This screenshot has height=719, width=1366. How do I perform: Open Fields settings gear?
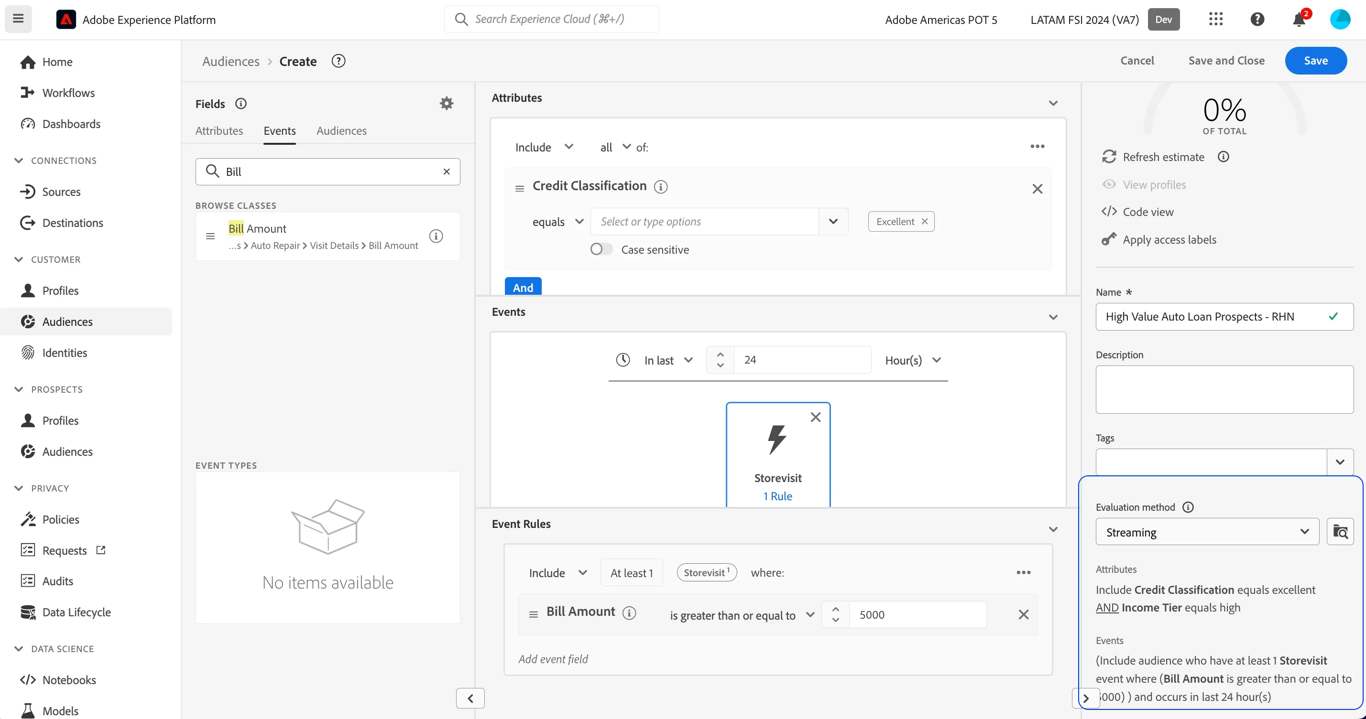point(447,103)
